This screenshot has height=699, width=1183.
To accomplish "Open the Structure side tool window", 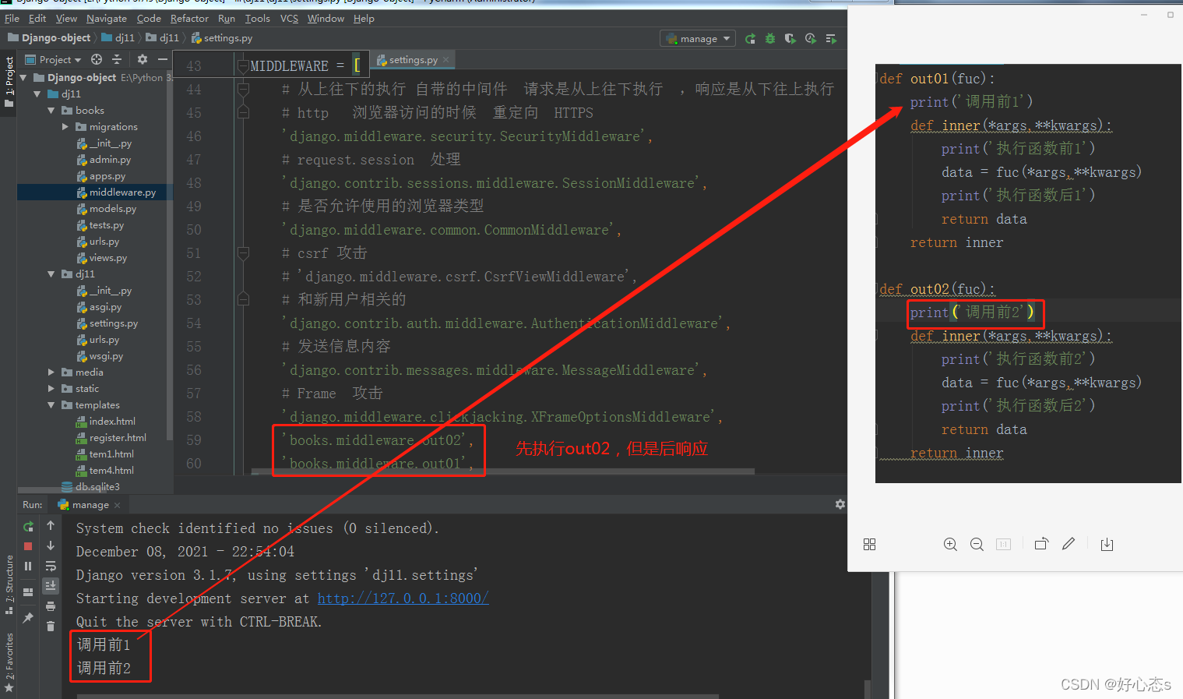I will point(9,584).
